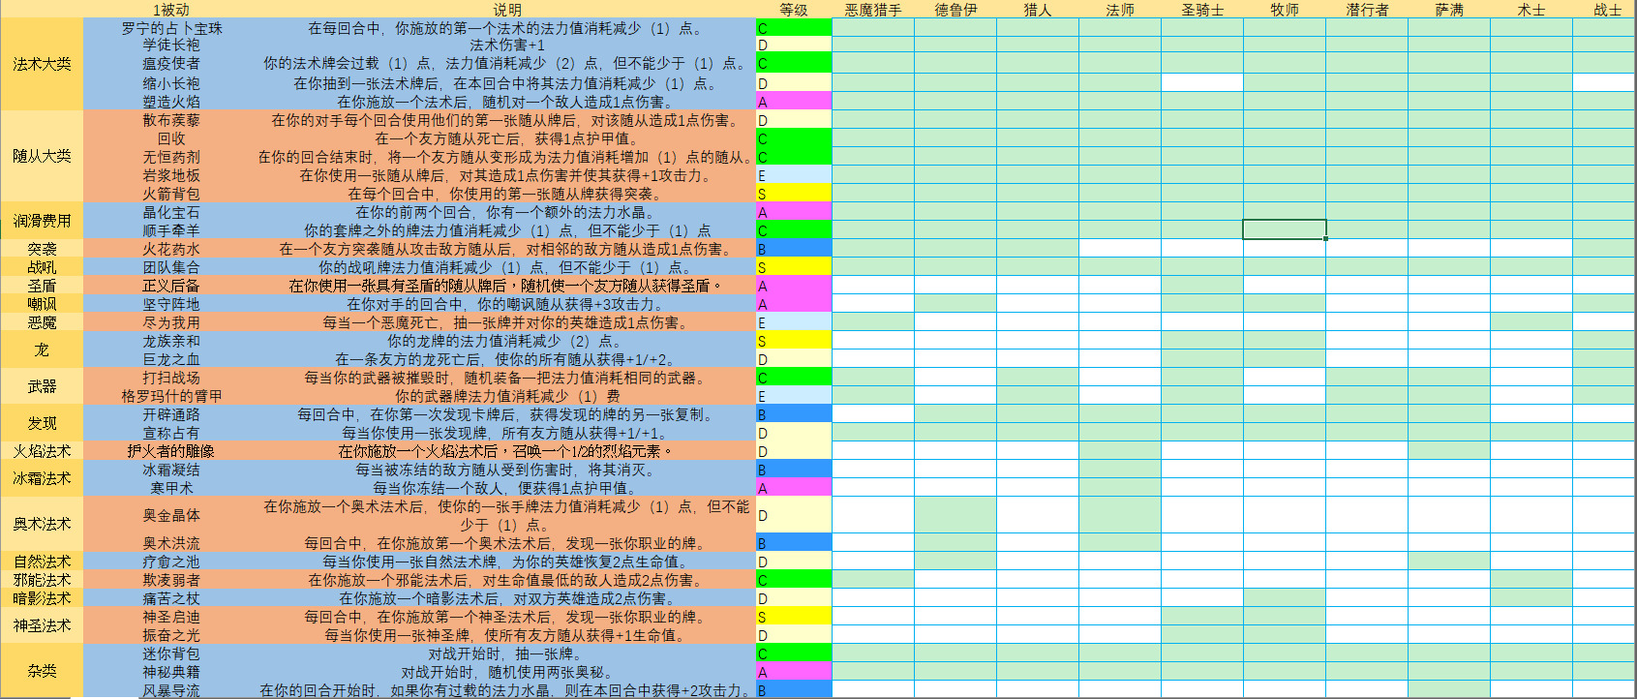
Task: Select the grade D cell for 奥金晶体
Action: click(x=794, y=515)
